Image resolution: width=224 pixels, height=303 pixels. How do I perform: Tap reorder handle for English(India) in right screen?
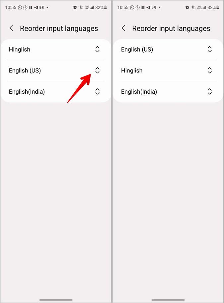point(209,91)
